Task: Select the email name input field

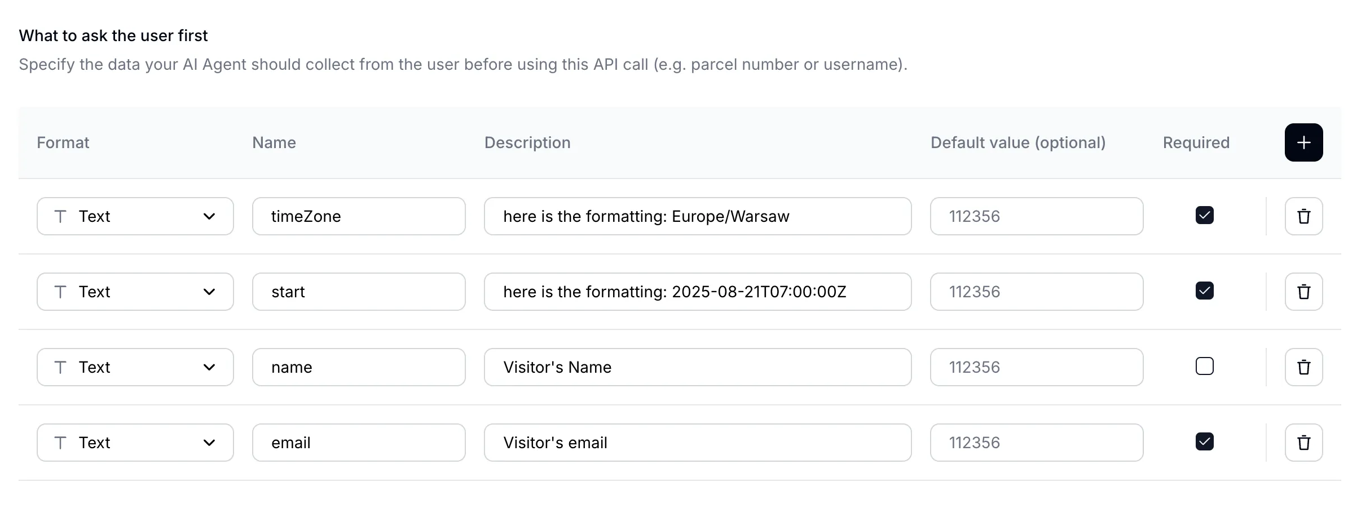Action: click(x=359, y=443)
